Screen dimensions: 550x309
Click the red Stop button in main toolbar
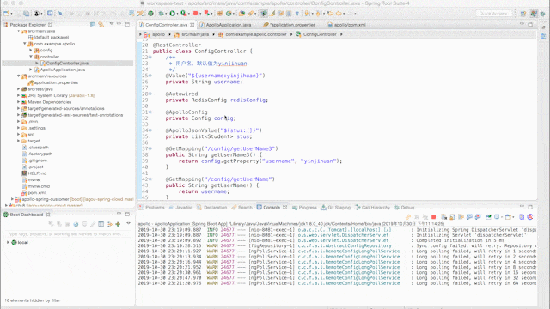[195, 14]
